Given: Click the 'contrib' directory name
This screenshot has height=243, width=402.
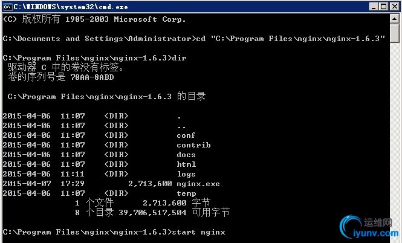Looking at the screenshot, I should point(193,145).
